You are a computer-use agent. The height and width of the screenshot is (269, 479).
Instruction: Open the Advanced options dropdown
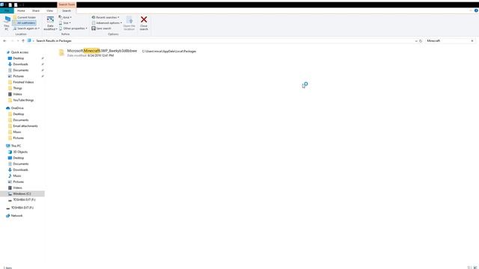[107, 23]
